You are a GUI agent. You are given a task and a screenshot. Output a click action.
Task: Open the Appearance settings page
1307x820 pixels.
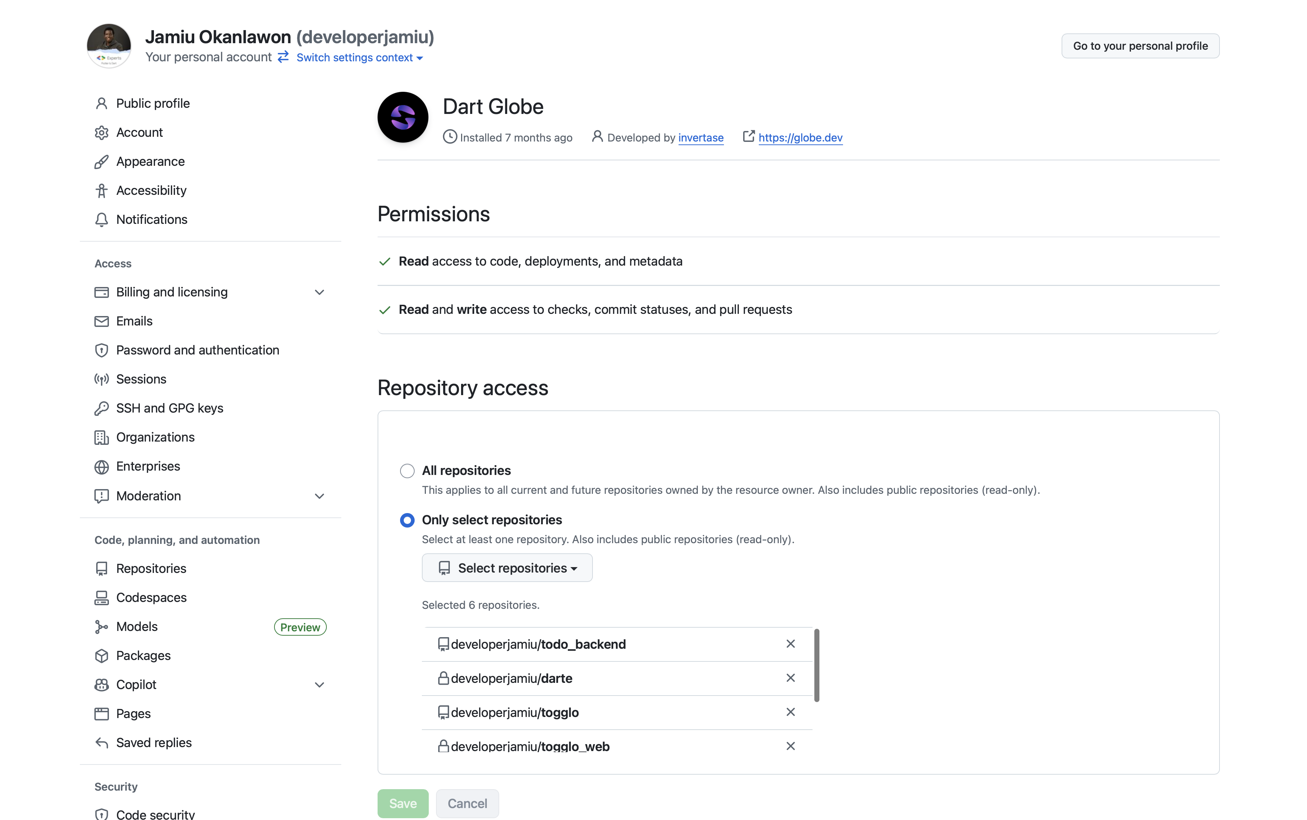point(150,161)
